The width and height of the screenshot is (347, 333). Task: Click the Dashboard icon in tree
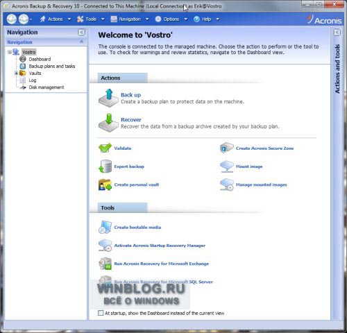tap(23, 59)
